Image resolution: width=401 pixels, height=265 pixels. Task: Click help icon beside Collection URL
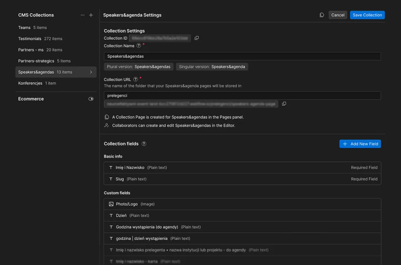(136, 79)
